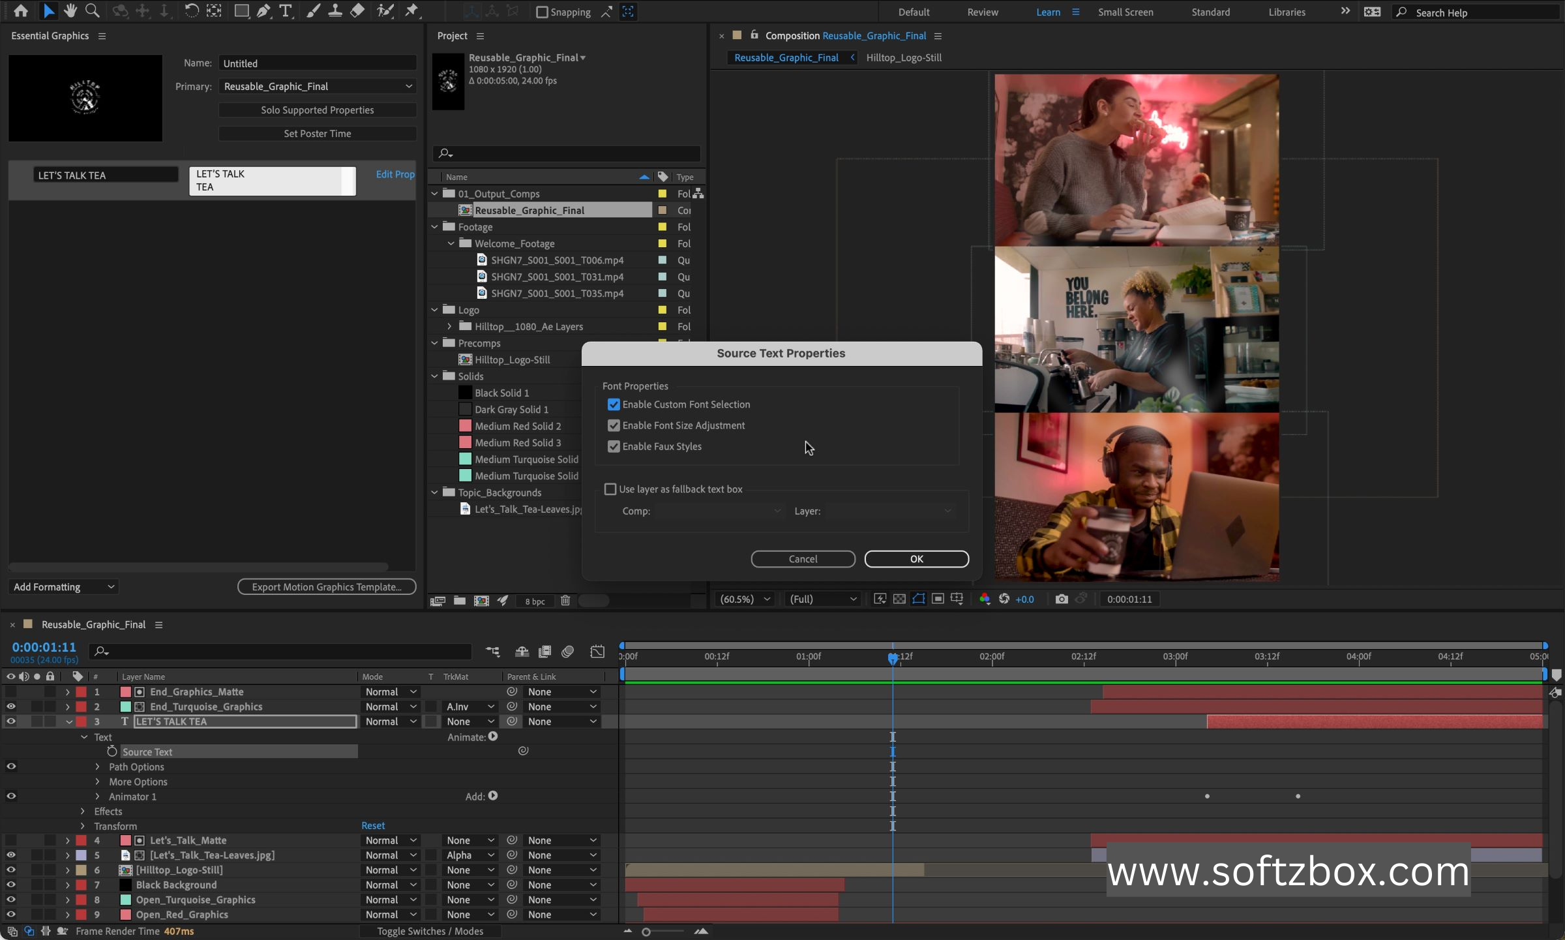Enable Custom Font Selection checkbox

tap(612, 404)
